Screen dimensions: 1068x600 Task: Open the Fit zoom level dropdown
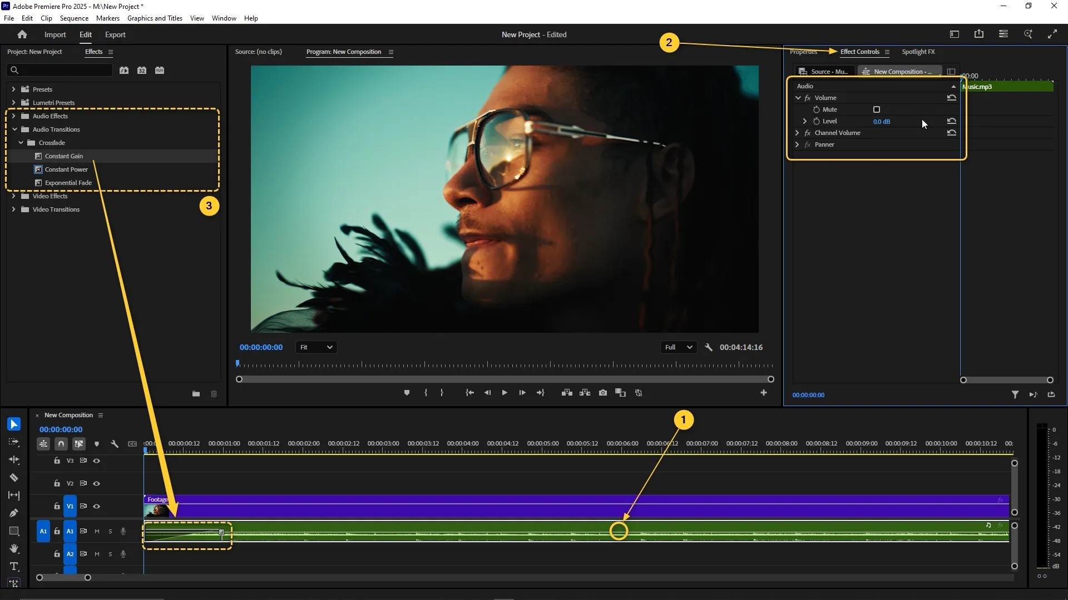point(316,347)
